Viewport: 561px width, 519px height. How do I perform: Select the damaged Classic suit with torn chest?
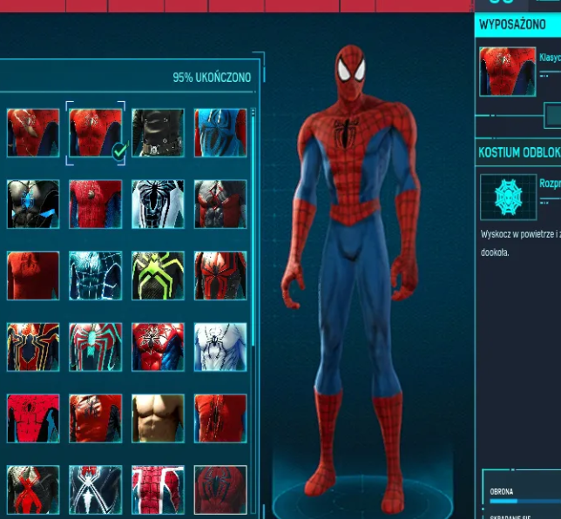pyautogui.click(x=33, y=132)
